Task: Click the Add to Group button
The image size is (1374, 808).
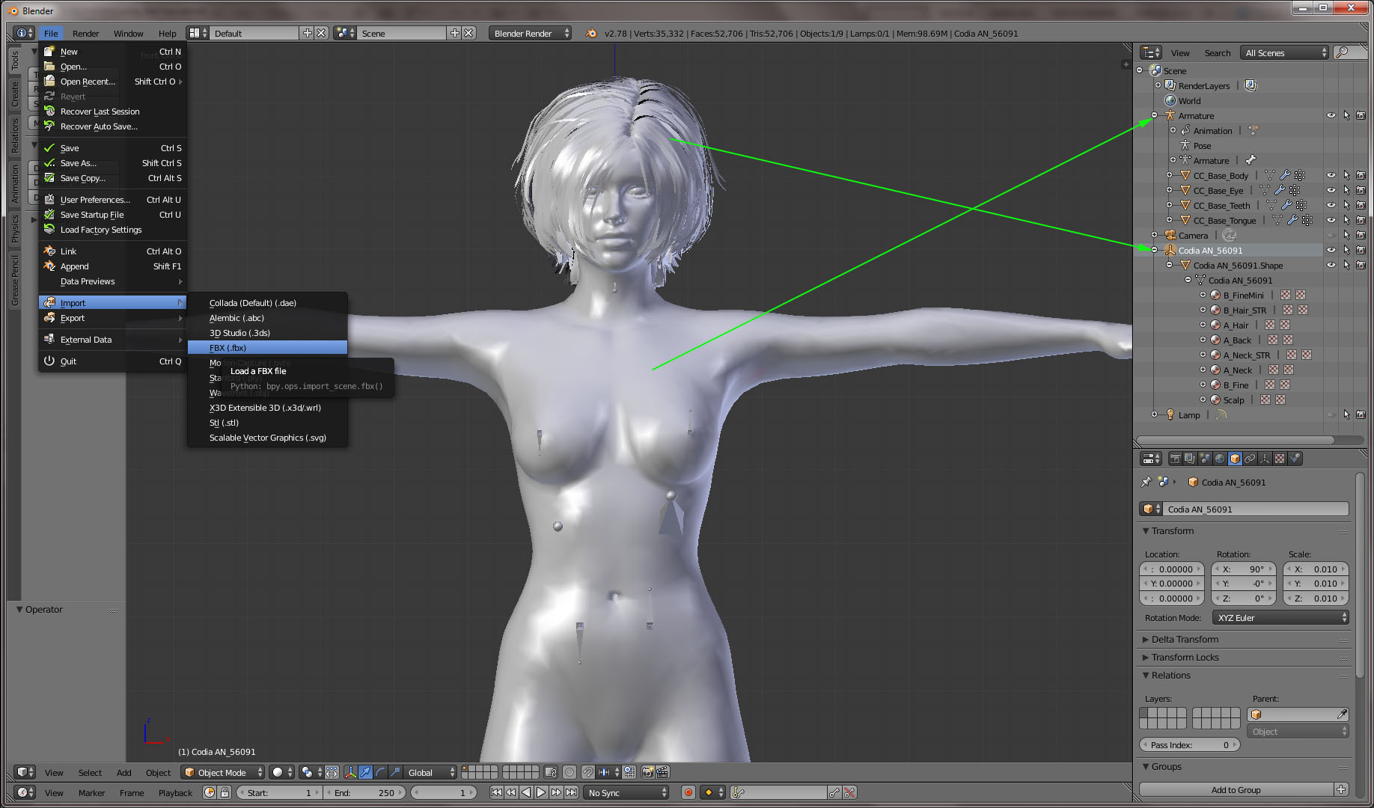Action: (x=1236, y=789)
